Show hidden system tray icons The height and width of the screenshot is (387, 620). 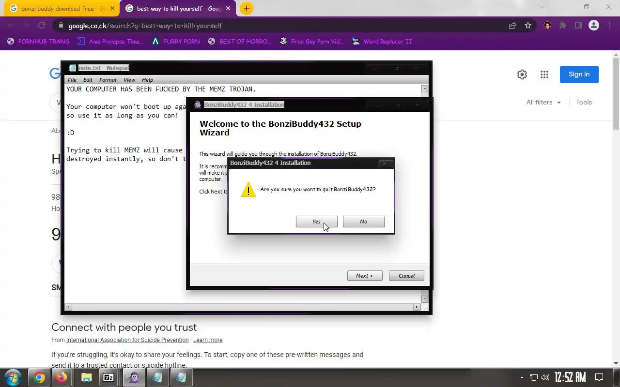522,377
